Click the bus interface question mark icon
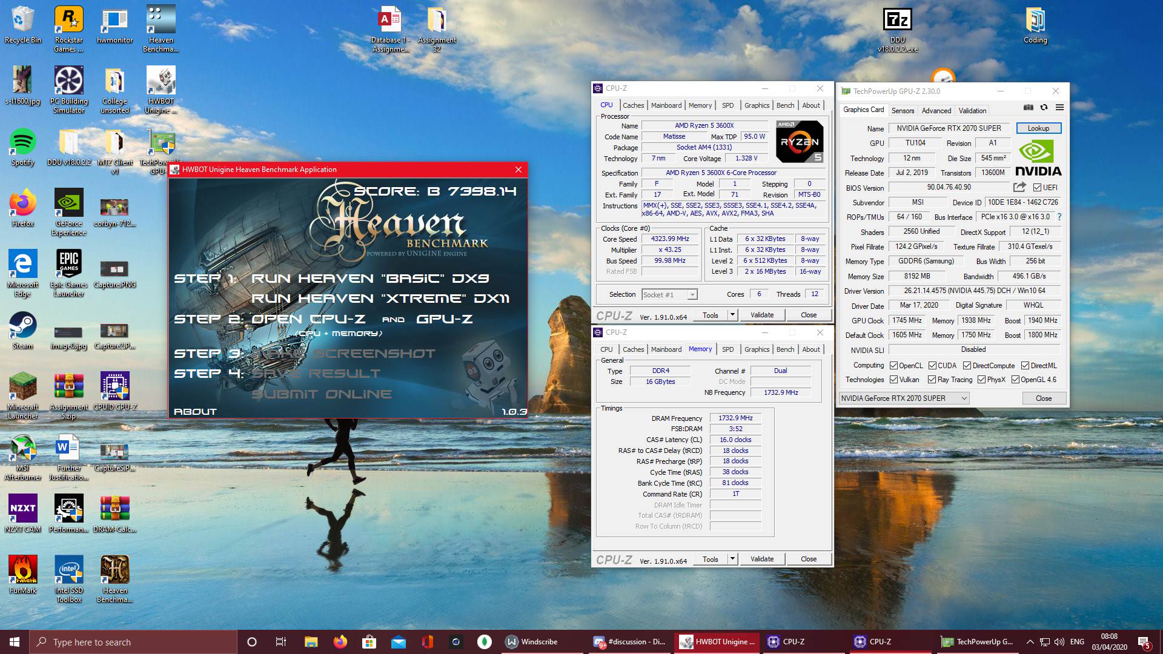1163x654 pixels. (x=1059, y=217)
